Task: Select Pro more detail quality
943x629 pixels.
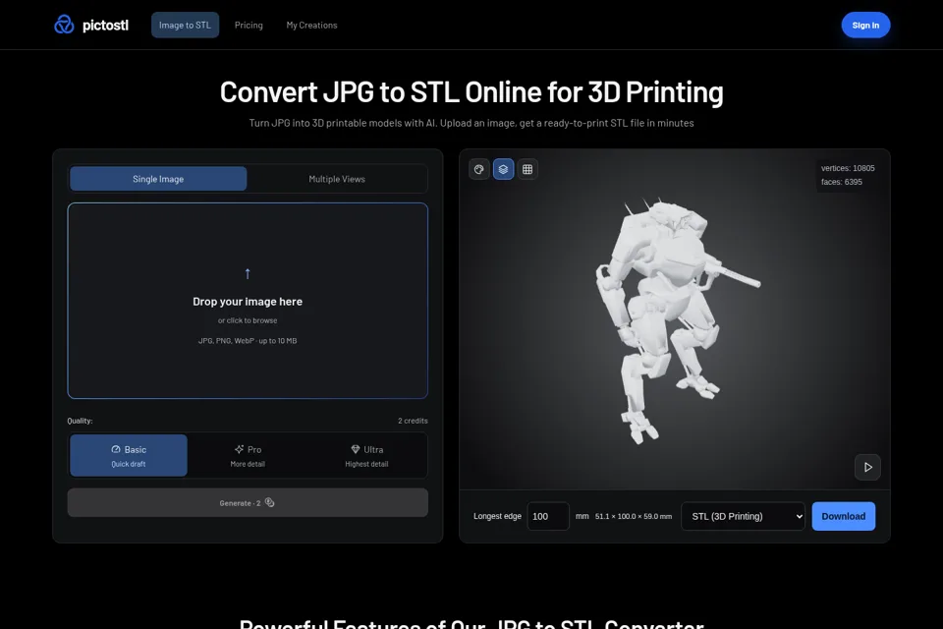Action: [248, 456]
